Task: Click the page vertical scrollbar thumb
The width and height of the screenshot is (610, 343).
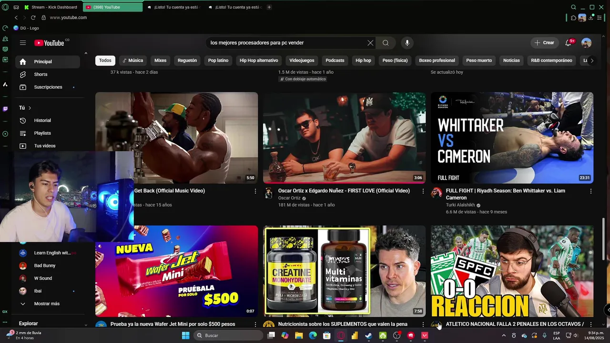Action: coord(604,239)
